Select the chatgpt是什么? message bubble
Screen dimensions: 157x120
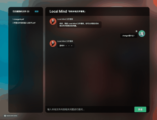point(129,36)
